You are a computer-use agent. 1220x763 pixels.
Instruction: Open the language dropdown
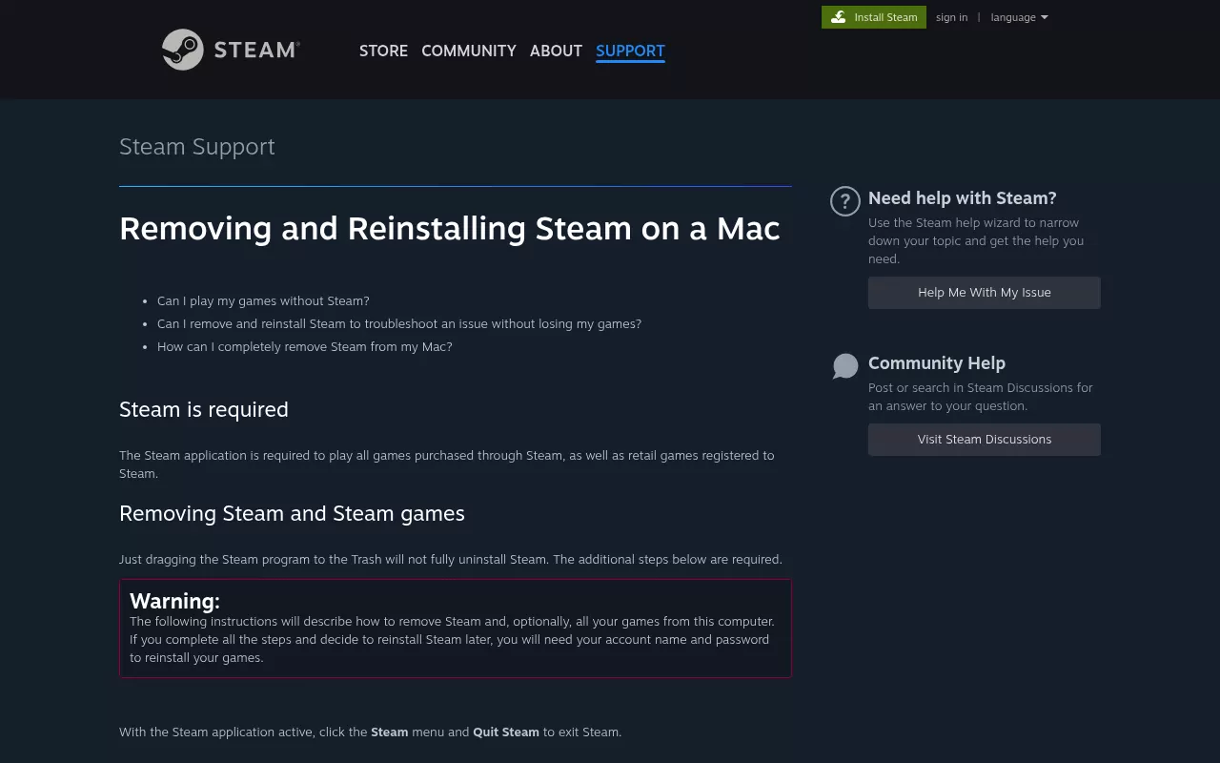coord(1019,17)
